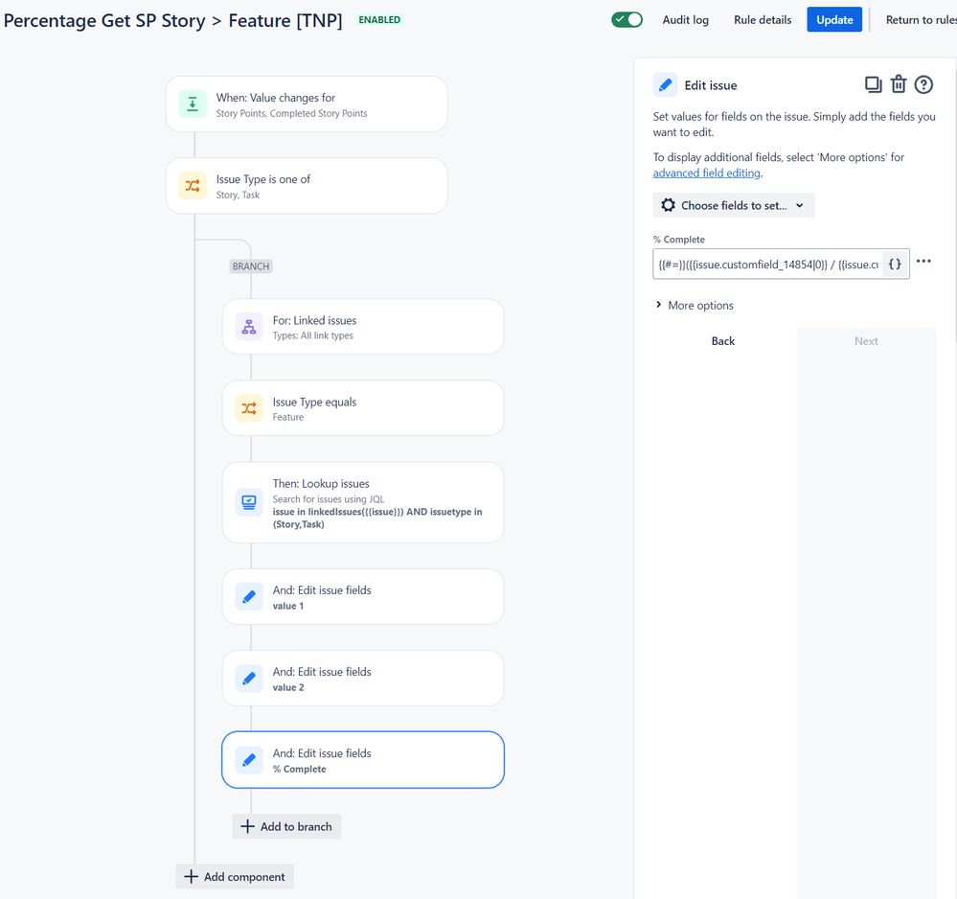Click the Edit issue panel pencil icon
Viewport: 957px width, 899px height.
click(665, 85)
